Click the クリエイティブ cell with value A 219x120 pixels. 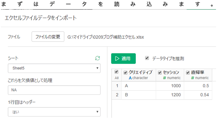(139, 86)
